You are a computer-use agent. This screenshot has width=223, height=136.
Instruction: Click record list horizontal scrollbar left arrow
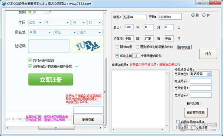coord(113,130)
